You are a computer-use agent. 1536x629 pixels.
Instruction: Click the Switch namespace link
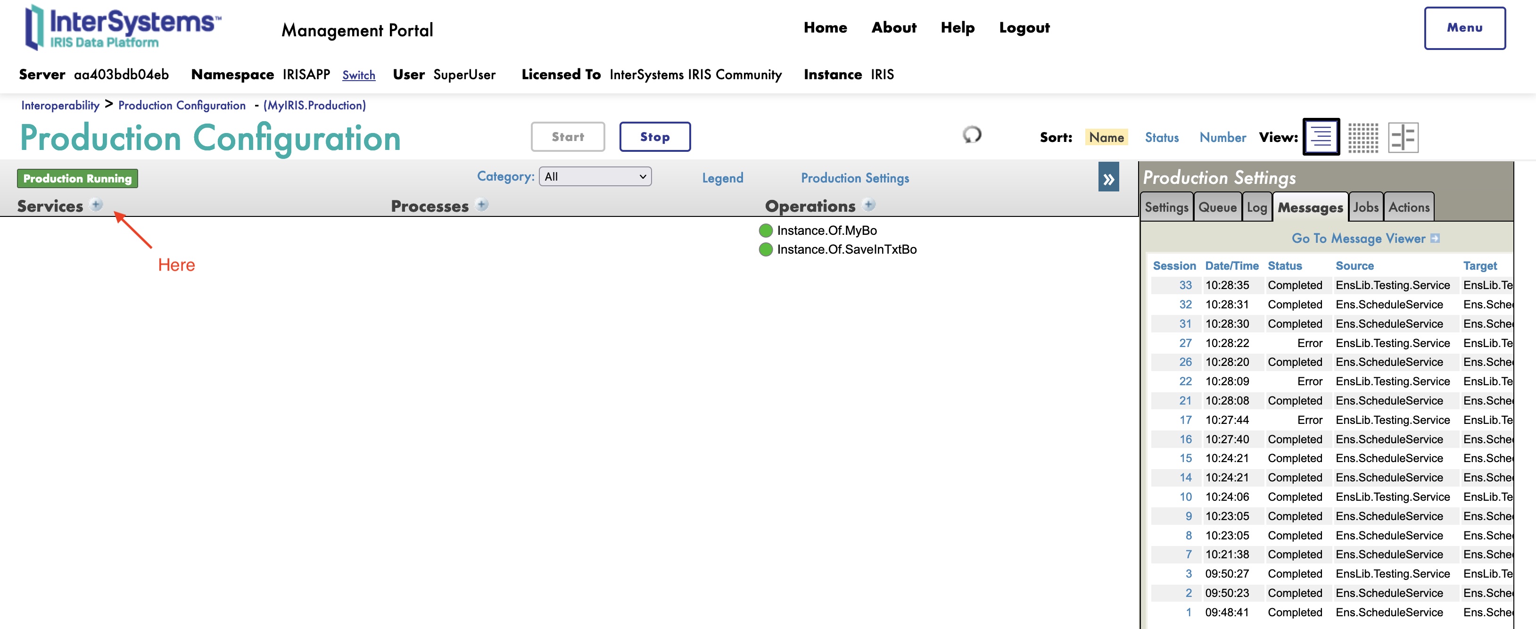[358, 75]
